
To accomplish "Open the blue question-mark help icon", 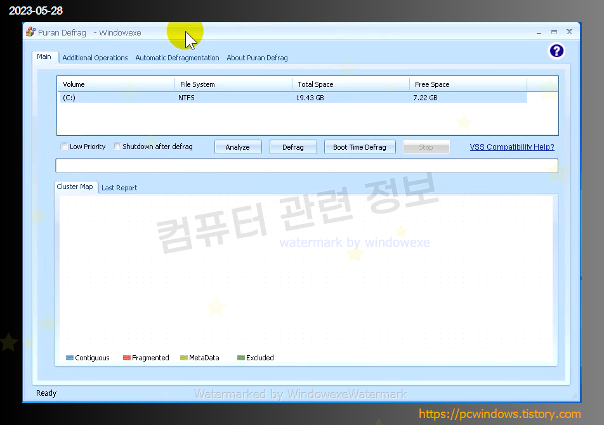I will coord(556,51).
